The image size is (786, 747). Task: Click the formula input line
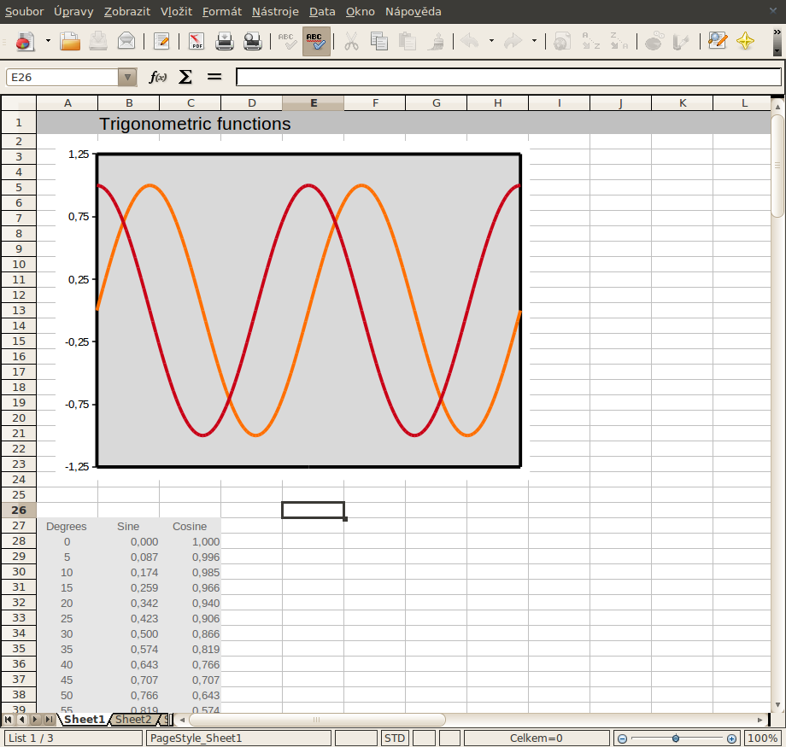(508, 78)
